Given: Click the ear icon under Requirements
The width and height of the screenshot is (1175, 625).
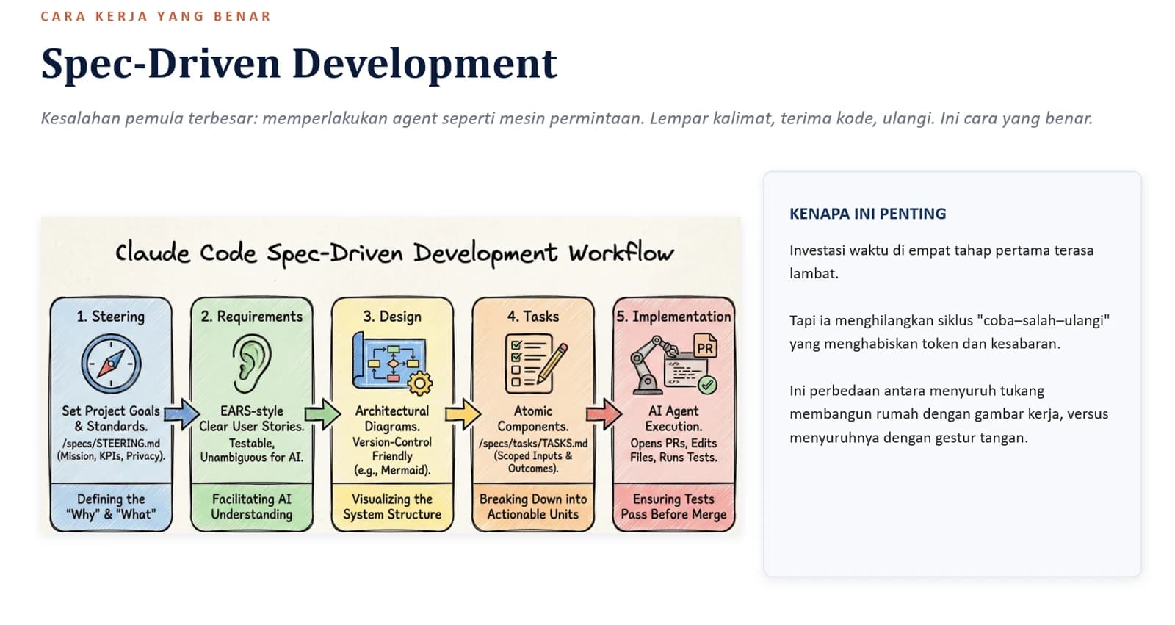Looking at the screenshot, I should point(252,364).
